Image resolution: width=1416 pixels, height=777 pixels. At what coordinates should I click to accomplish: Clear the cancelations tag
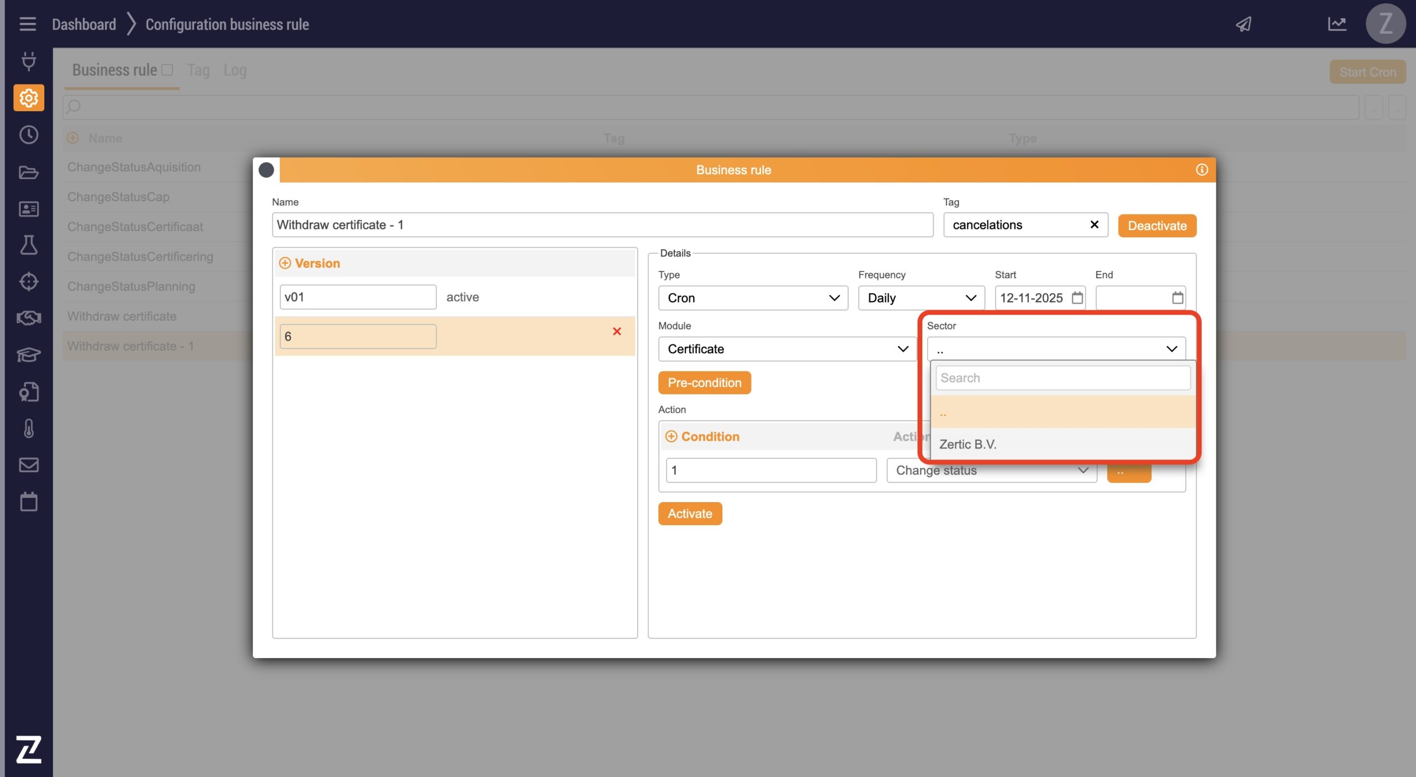[1094, 225]
